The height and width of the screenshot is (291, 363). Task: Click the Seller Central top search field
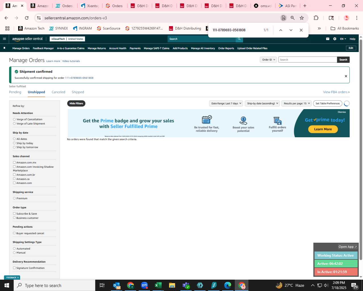pos(202,39)
